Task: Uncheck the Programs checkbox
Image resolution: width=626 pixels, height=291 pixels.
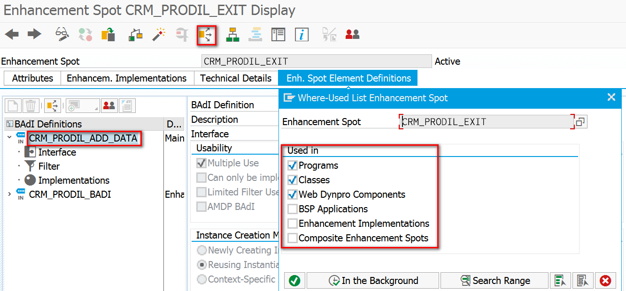Action: click(293, 165)
